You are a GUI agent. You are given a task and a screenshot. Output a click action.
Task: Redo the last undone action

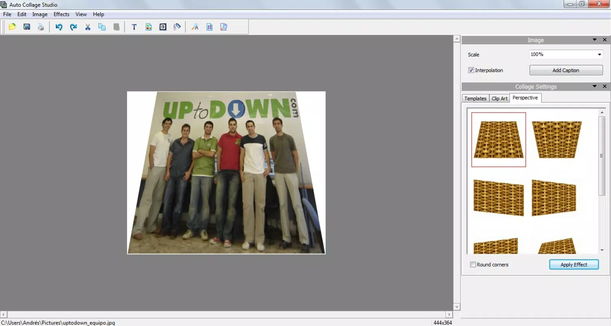click(73, 27)
